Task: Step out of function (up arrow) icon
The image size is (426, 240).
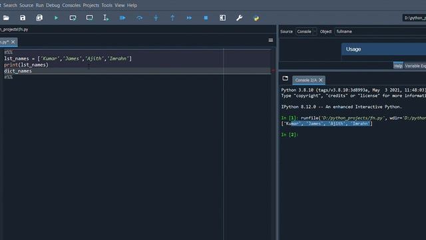Action: pyautogui.click(x=172, y=18)
